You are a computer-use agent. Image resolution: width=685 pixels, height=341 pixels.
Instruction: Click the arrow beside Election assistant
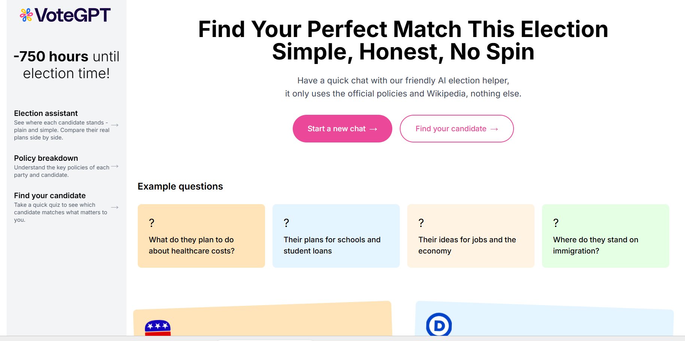(x=115, y=125)
